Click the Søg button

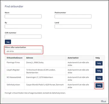point(8,42)
